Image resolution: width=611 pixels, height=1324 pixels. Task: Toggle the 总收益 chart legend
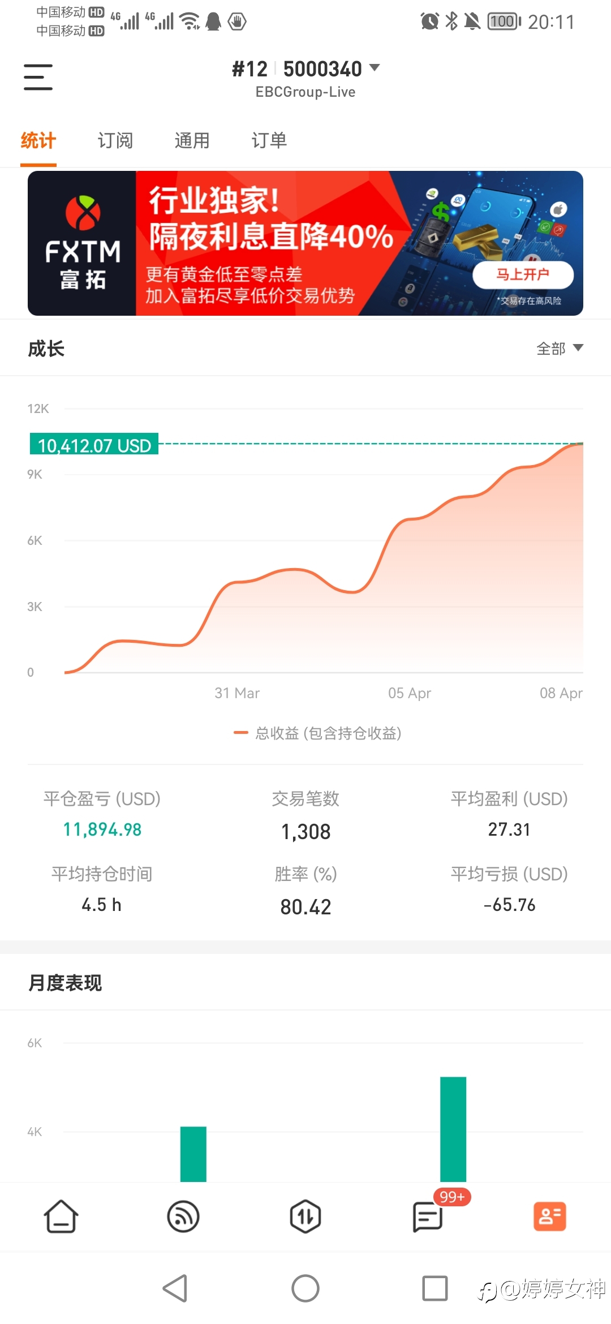click(x=318, y=733)
